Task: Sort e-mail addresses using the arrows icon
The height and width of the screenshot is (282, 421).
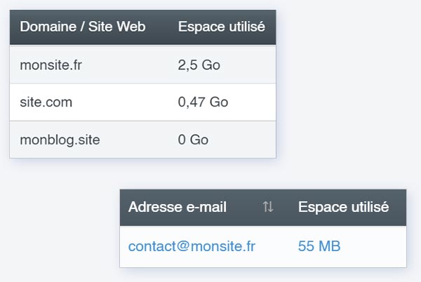Action: 268,208
